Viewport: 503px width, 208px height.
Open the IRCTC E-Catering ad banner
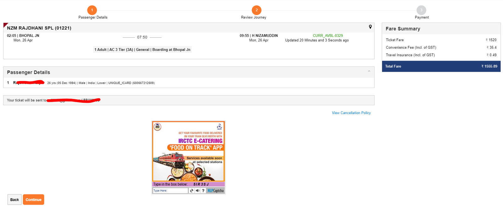(189, 151)
